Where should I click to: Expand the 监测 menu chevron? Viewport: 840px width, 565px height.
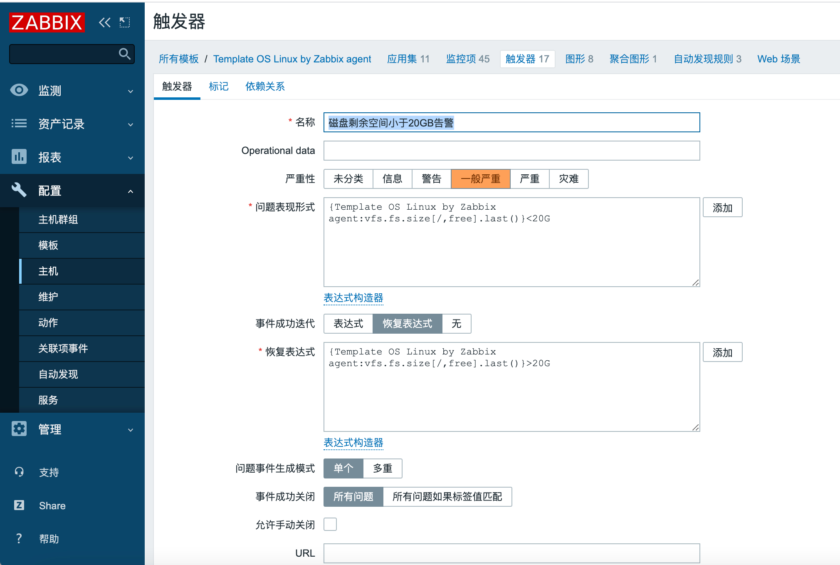(x=131, y=91)
